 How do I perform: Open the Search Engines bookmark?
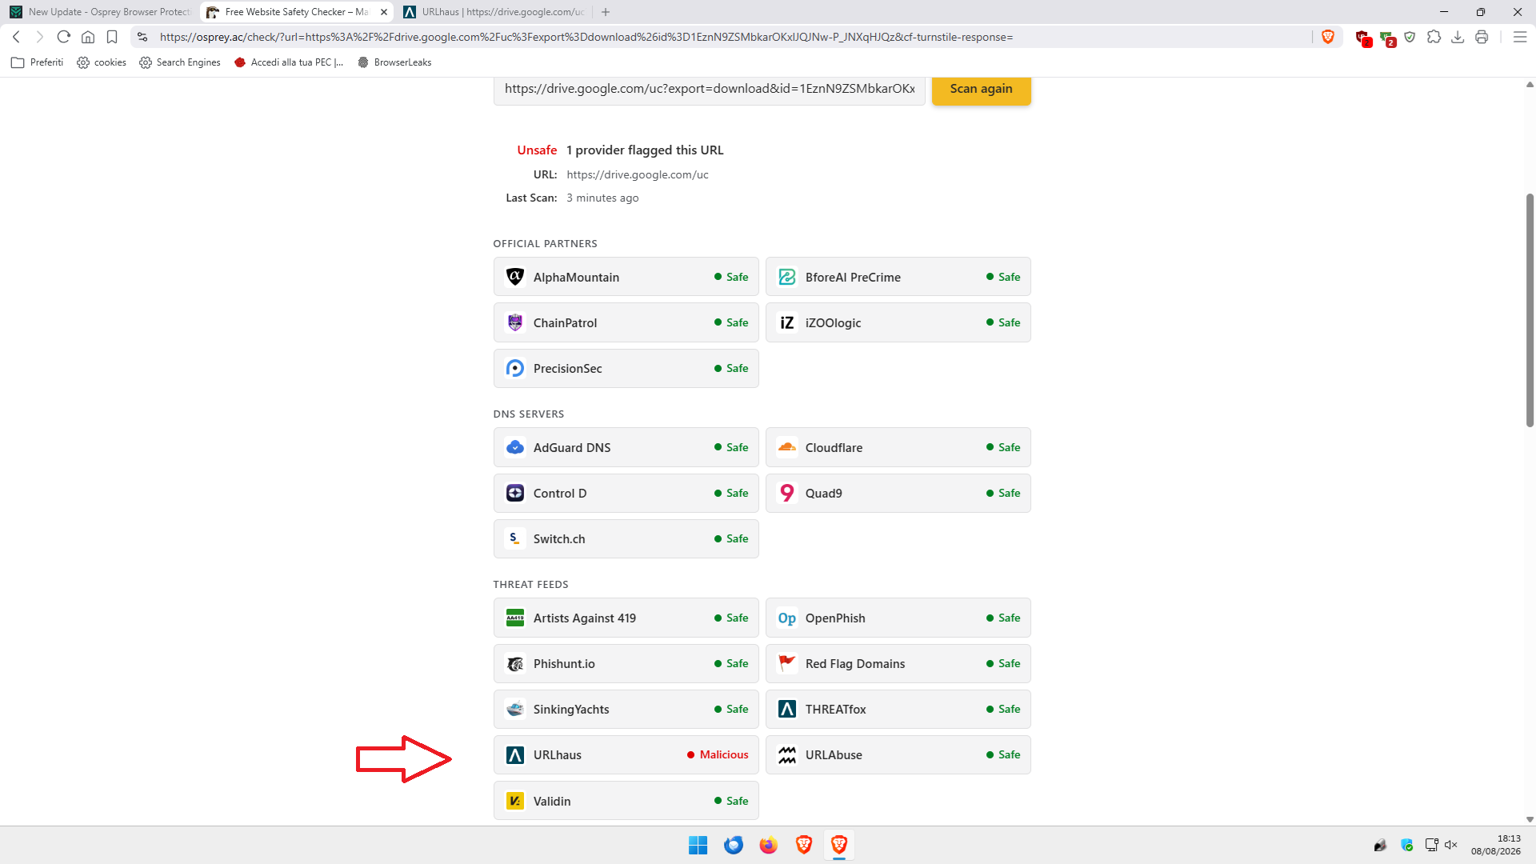point(180,62)
